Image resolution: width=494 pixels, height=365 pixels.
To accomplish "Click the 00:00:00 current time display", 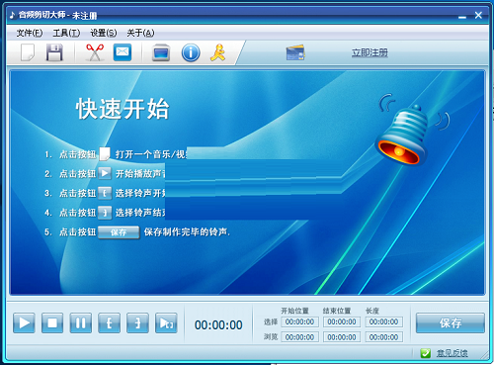I will (x=218, y=325).
